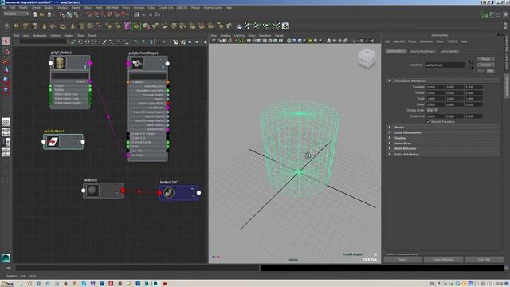Click Attribute Editor vertical side tab
Viewport: 510px width, 287px height.
pos(507,85)
